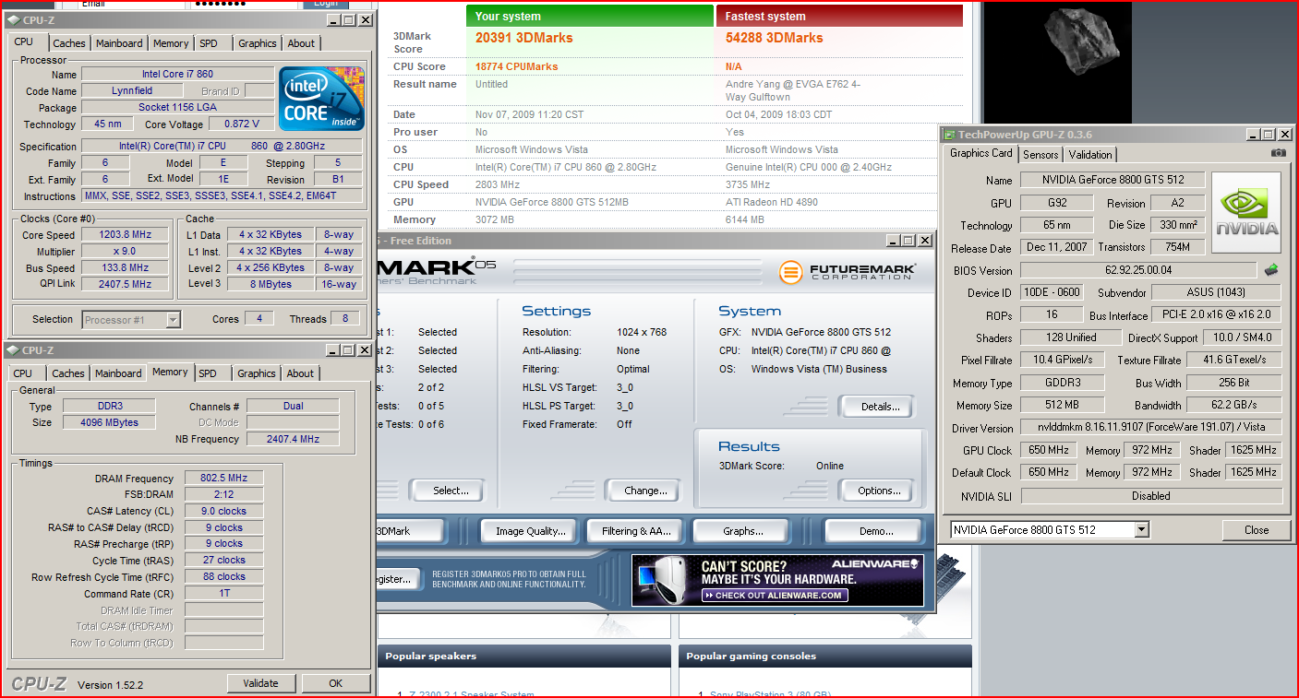Click the Filtering & AA... button
Viewport: 1299px width, 698px height.
(636, 531)
